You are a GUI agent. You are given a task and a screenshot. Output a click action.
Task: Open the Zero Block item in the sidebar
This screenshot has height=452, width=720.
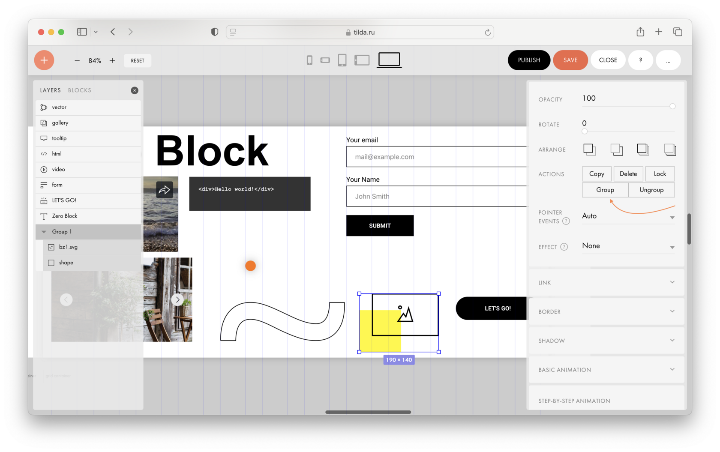[x=64, y=216]
